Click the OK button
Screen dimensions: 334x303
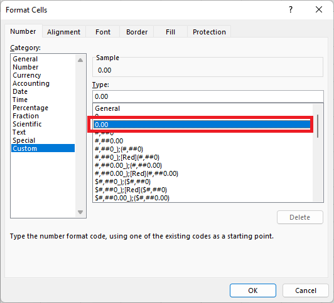pyautogui.click(x=253, y=290)
